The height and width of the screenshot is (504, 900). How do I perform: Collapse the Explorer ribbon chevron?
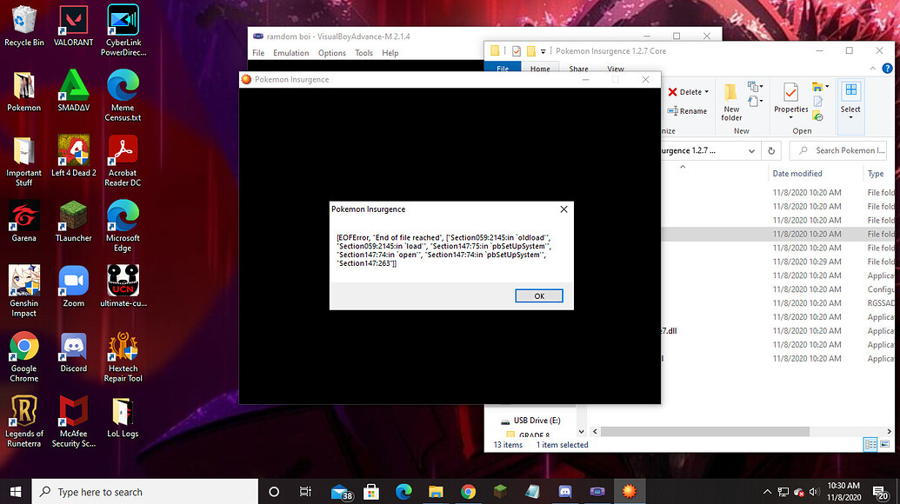[x=873, y=69]
